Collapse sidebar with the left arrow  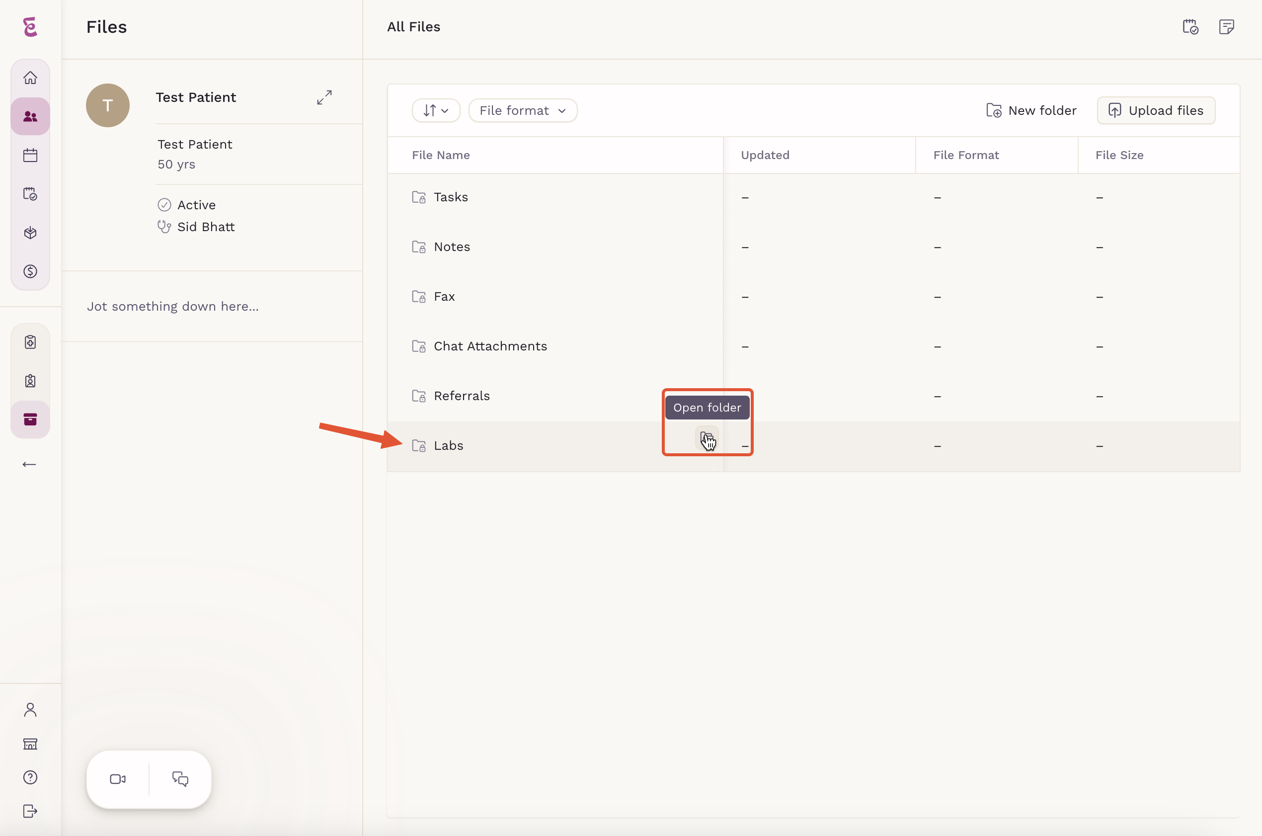(x=29, y=464)
